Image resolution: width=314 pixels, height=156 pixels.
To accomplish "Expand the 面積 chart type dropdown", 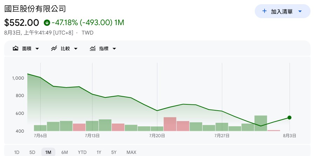I will (x=37, y=49).
